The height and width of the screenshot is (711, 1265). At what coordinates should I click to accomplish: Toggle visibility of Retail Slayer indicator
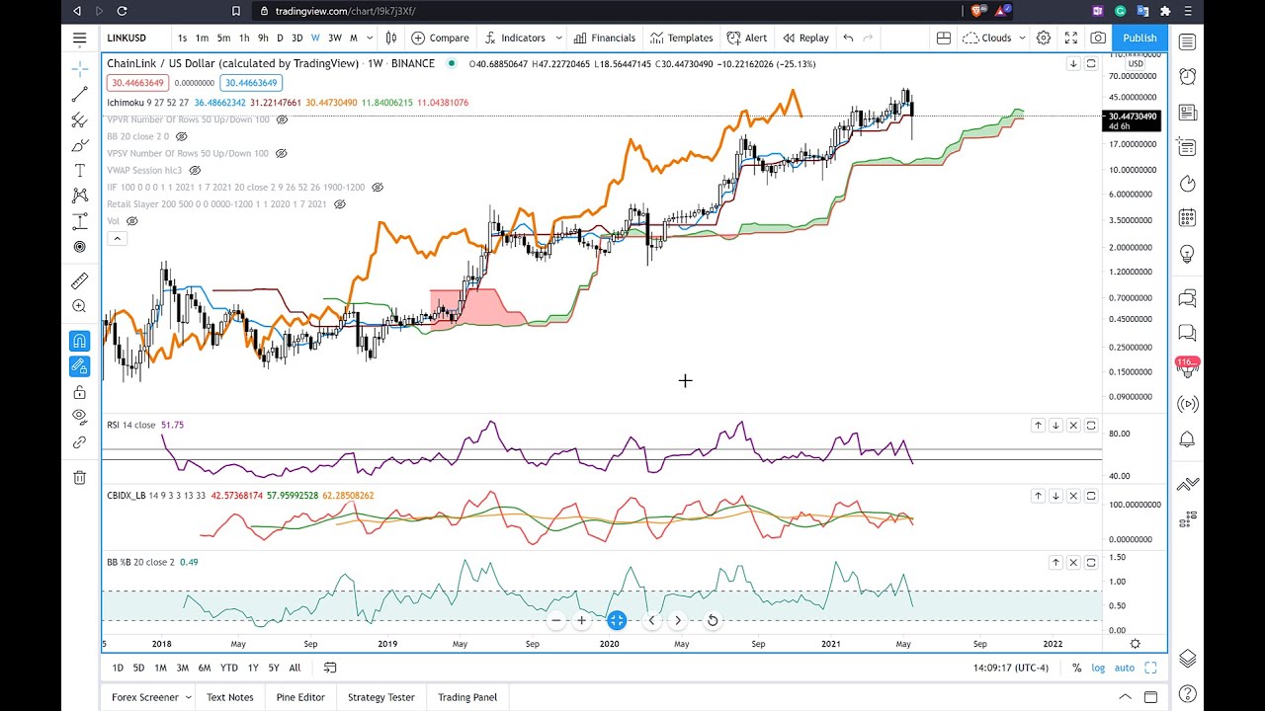click(339, 204)
